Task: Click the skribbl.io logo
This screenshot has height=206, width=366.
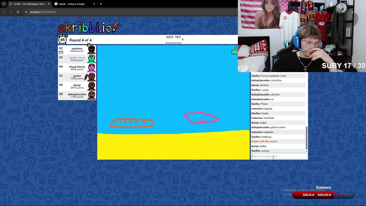Action: click(x=88, y=27)
